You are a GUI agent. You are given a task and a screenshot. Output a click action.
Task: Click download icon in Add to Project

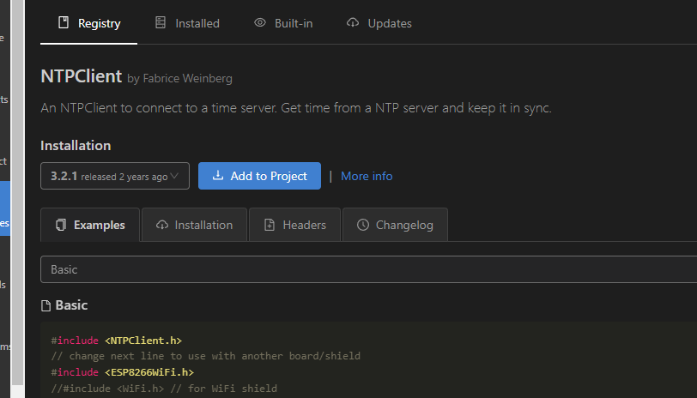218,176
